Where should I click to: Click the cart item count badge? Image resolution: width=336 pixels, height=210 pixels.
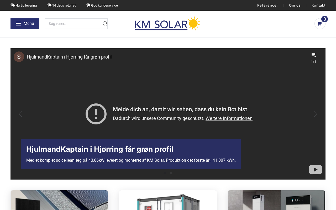point(324,19)
